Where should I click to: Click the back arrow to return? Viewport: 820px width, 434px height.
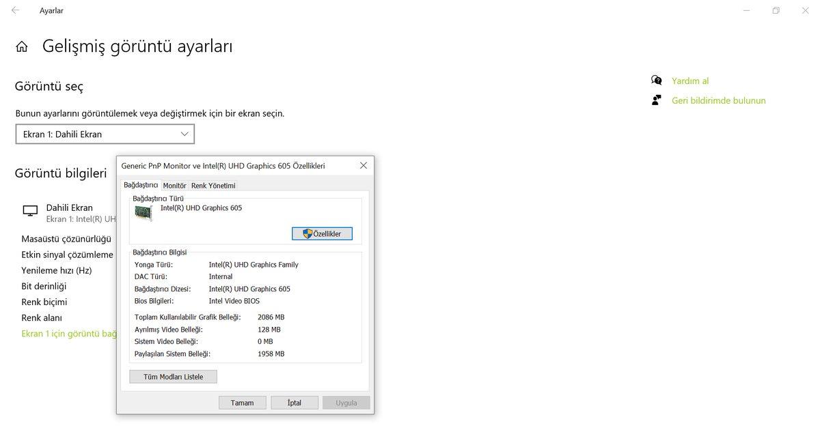(x=14, y=10)
